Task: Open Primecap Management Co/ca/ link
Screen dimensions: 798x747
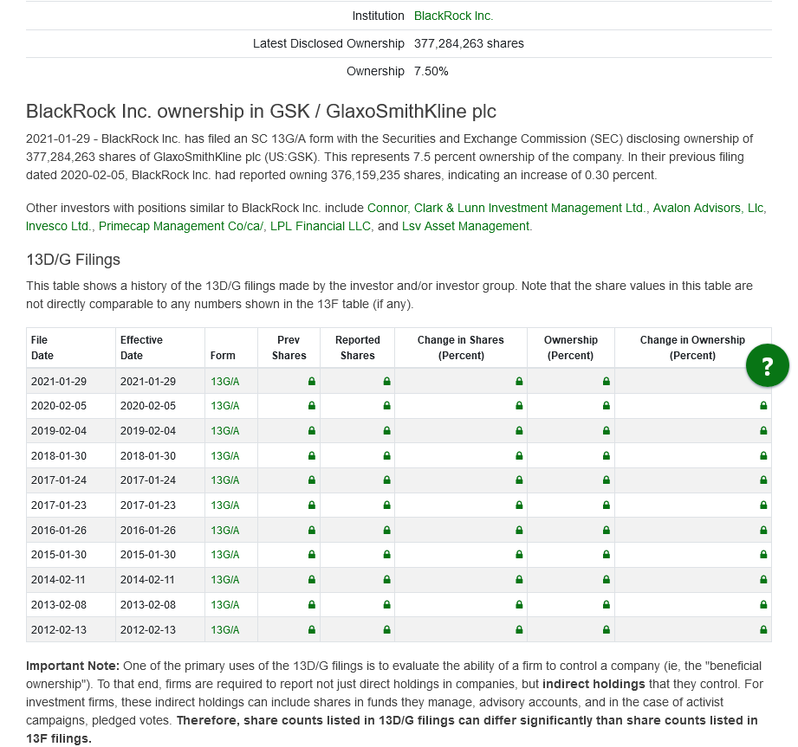Action: (x=181, y=226)
